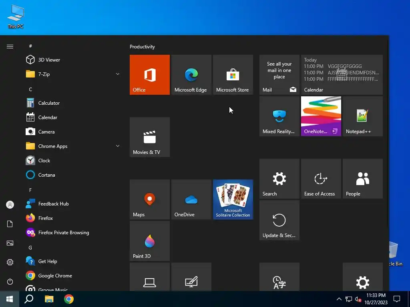Click the F letter group header
The width and height of the screenshot is (410, 307).
[x=30, y=190]
